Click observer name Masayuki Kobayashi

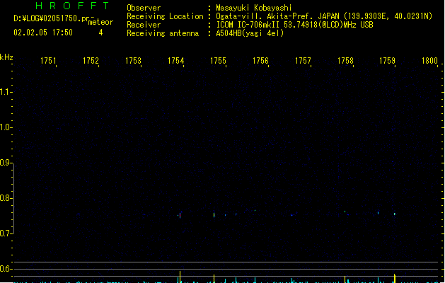coord(254,8)
